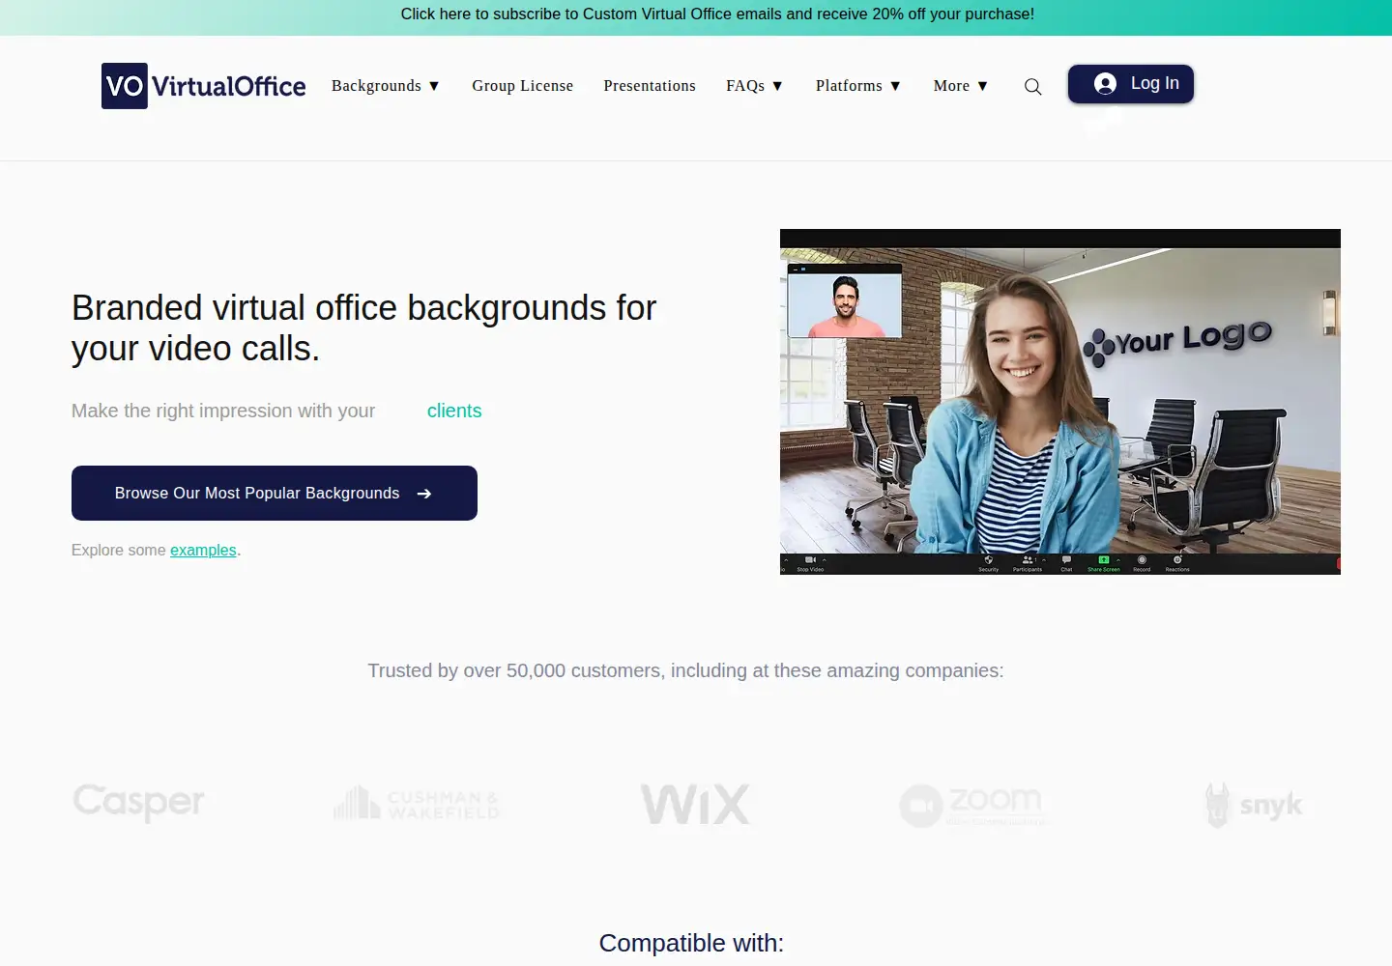Click the Casper company logo
Screen dimensions: 1392x966
pos(139,803)
